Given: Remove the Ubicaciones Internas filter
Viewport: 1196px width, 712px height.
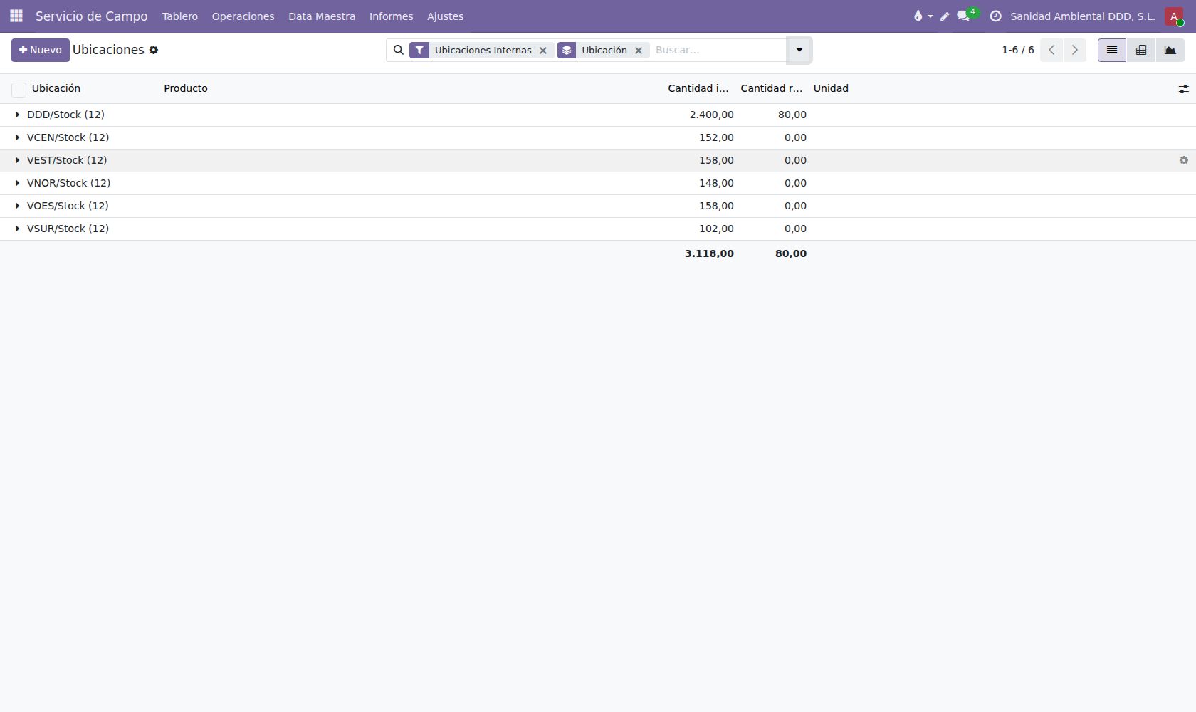Looking at the screenshot, I should 543,51.
